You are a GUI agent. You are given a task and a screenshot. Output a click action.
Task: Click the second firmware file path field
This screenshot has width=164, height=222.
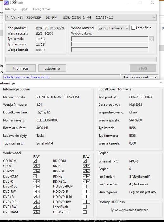(x=110, y=44)
